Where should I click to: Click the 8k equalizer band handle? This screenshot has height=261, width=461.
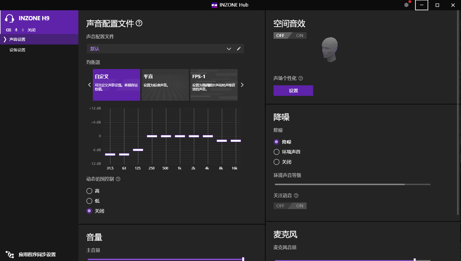pyautogui.click(x=222, y=141)
